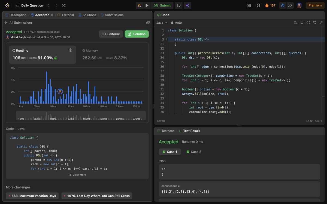Pick a random question shuffle icon
327x204 pixels.
(x=64, y=5)
